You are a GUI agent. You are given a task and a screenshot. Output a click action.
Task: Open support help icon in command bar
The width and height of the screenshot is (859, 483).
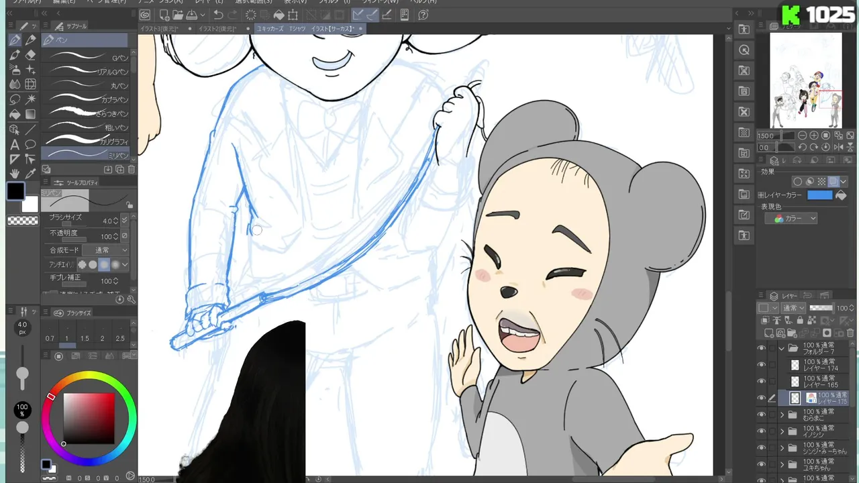[x=423, y=15]
